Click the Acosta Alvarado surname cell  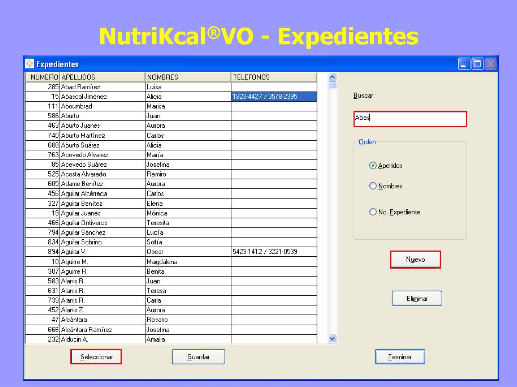[x=102, y=174]
